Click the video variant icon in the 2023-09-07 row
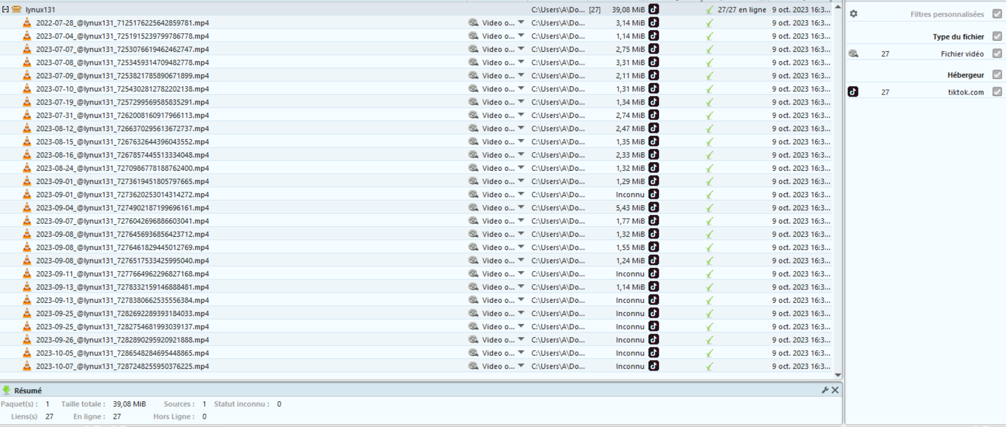 point(473,221)
